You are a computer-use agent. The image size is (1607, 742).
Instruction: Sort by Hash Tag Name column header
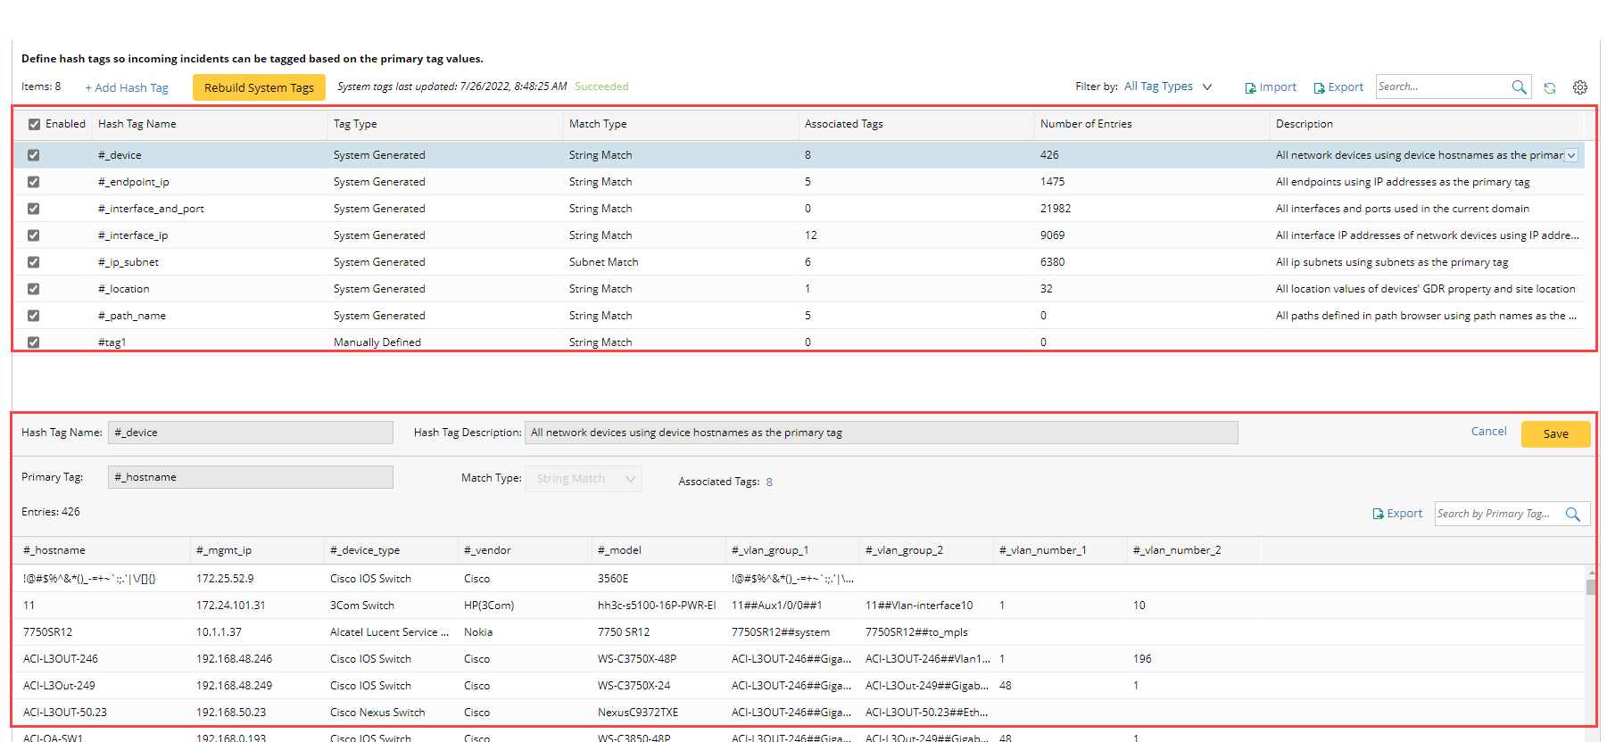[x=137, y=124]
